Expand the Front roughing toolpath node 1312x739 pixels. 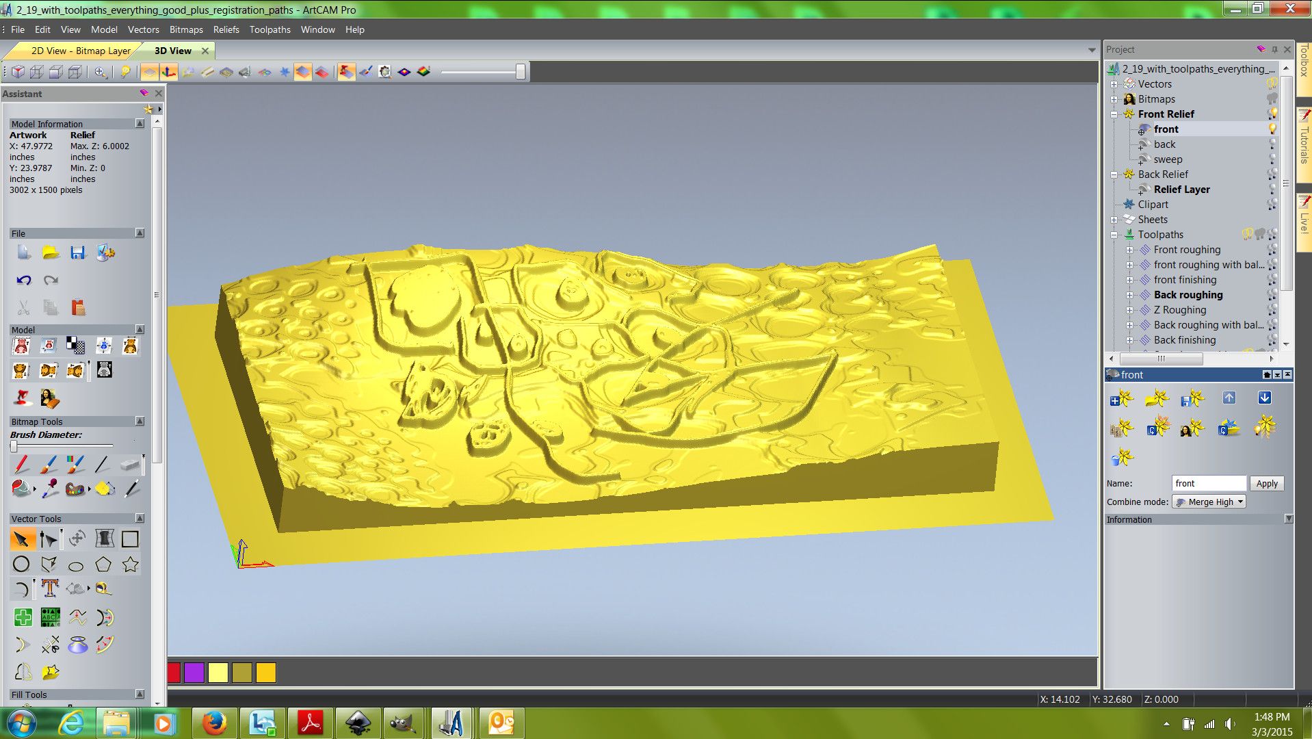click(1130, 250)
